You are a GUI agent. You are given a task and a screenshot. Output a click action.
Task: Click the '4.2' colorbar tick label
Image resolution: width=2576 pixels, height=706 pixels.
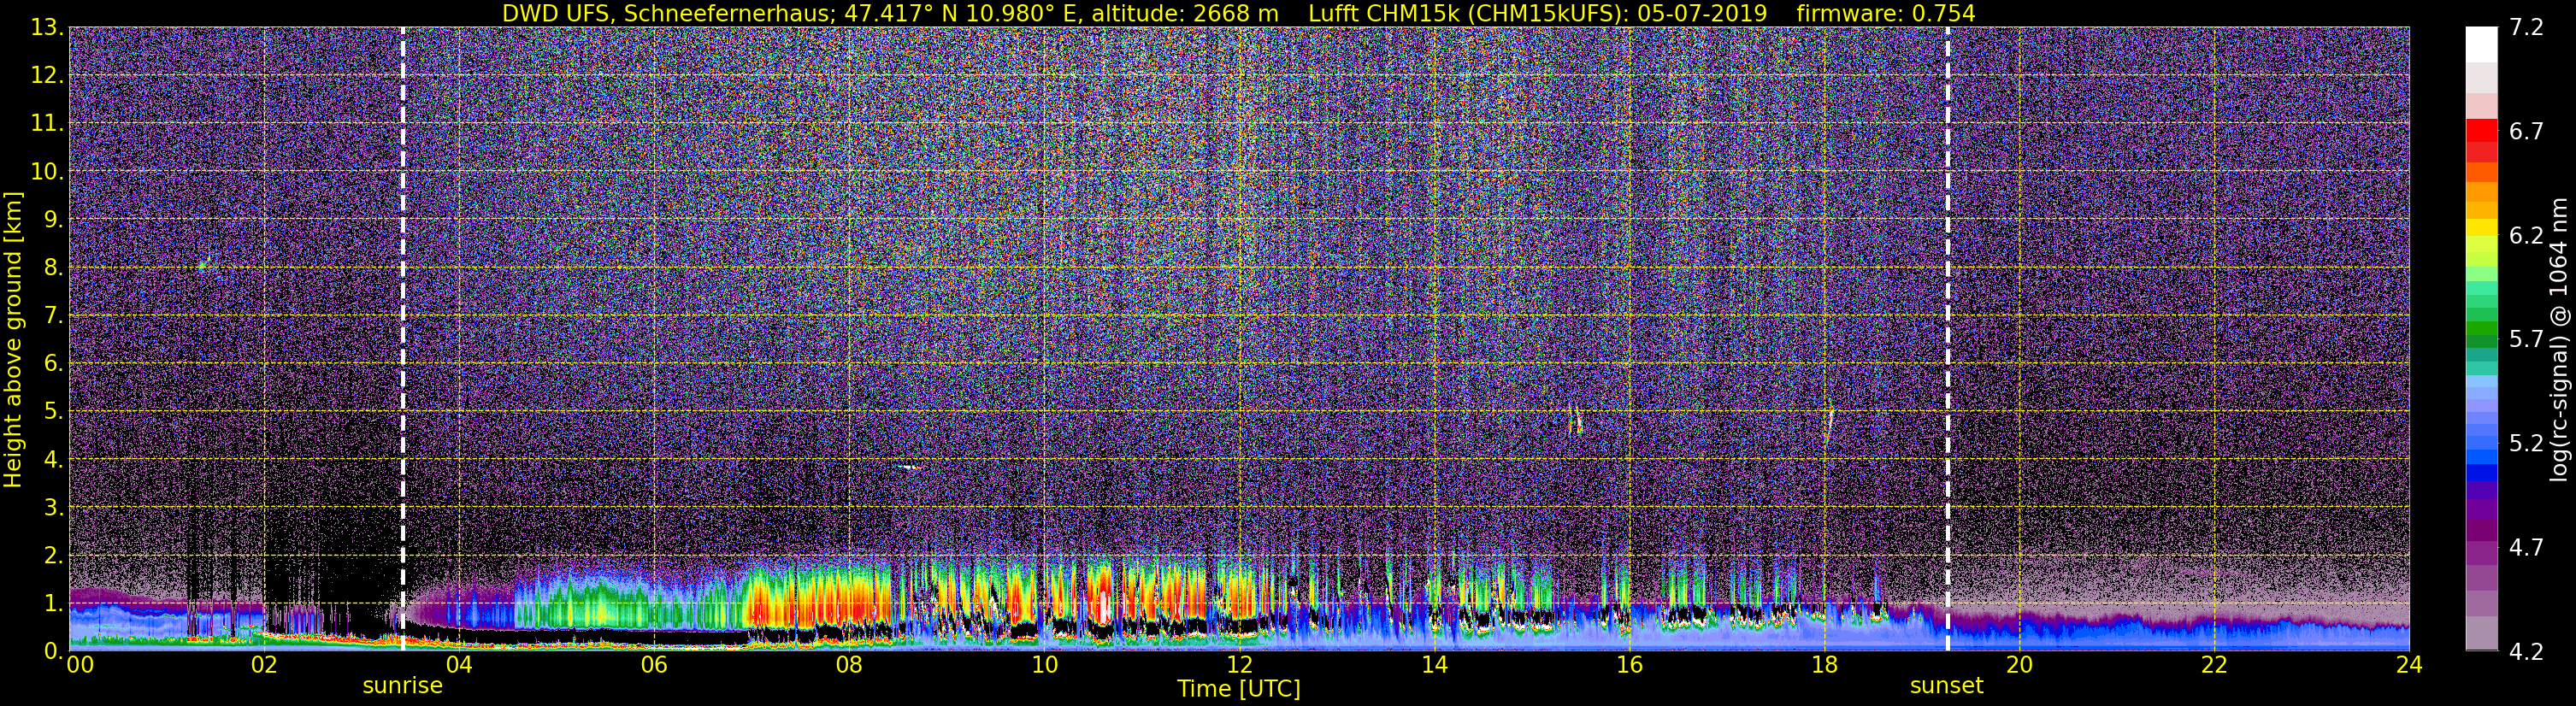pos(2526,652)
